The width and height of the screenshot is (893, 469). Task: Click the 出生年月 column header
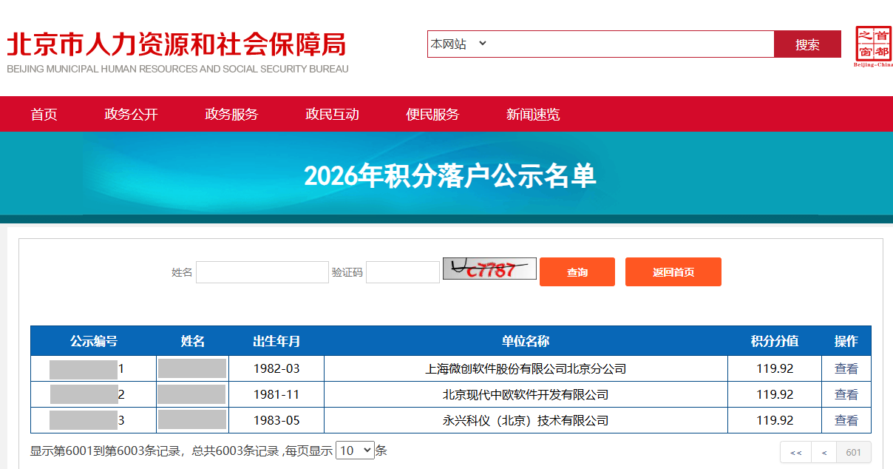[276, 341]
